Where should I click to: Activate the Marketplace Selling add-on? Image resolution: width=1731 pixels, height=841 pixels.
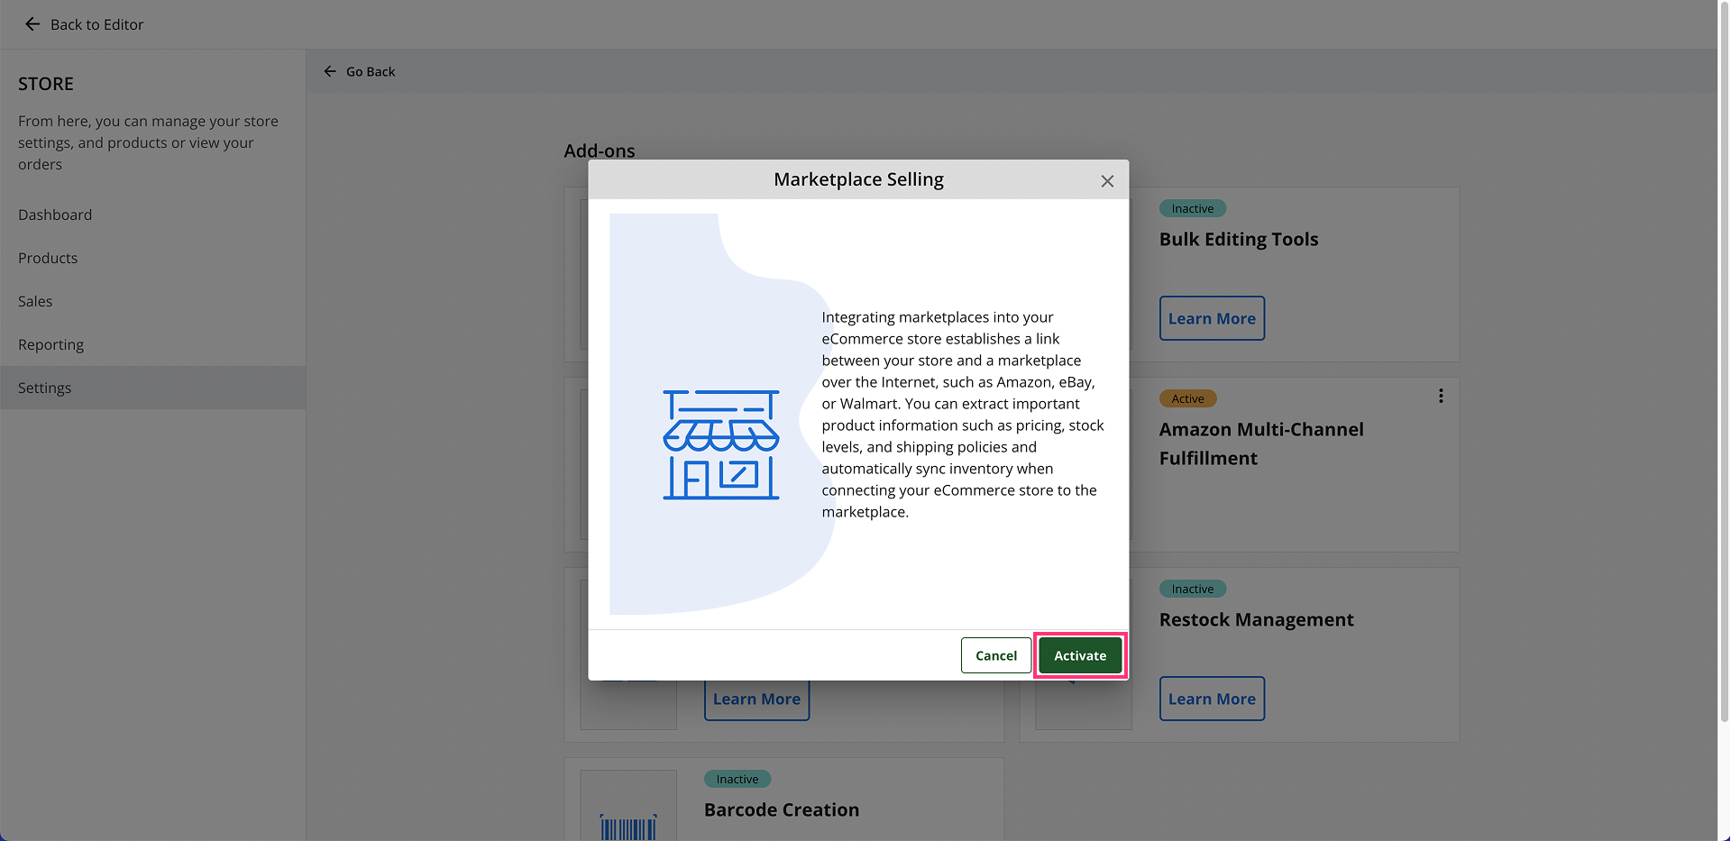(x=1080, y=655)
